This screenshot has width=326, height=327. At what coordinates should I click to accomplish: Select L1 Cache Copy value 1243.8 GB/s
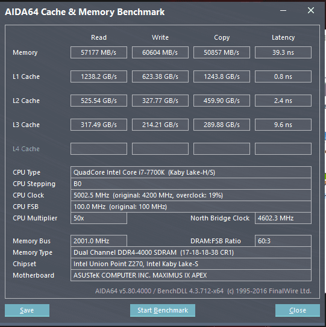point(222,76)
